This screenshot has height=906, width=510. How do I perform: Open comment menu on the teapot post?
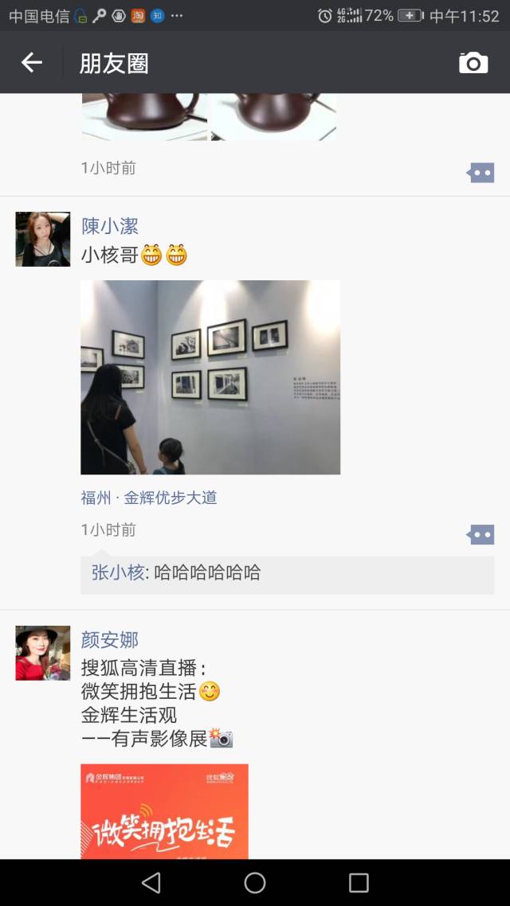[481, 172]
